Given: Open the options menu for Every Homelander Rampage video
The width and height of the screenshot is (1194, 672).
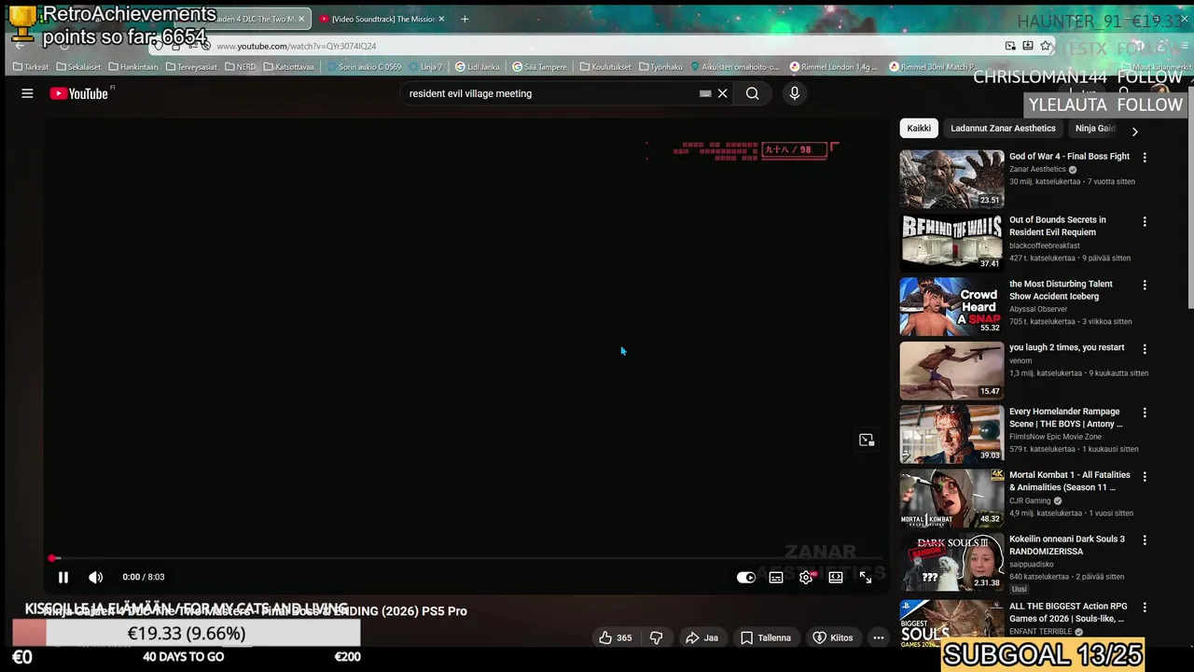Looking at the screenshot, I should tap(1145, 413).
